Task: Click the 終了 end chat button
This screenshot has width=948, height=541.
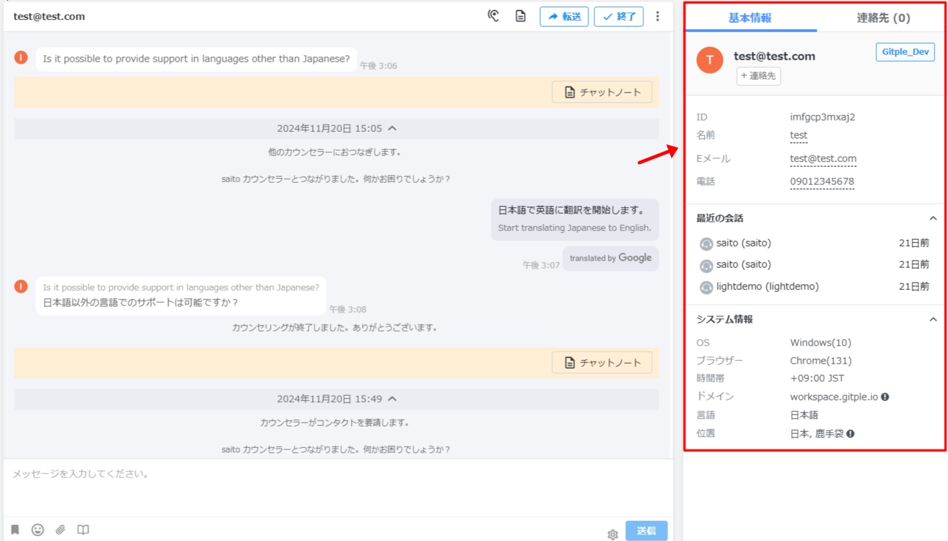Action: [619, 17]
